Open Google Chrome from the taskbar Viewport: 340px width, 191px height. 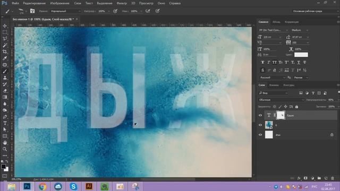[x=42, y=186]
